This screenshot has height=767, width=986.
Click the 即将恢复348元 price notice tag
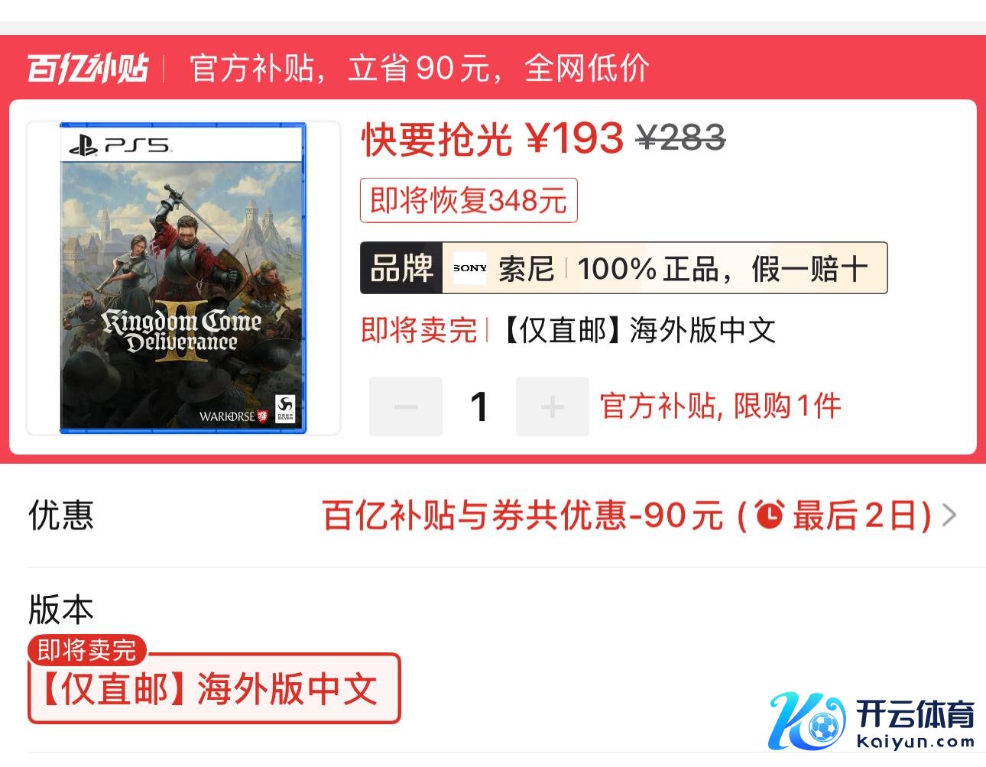469,201
